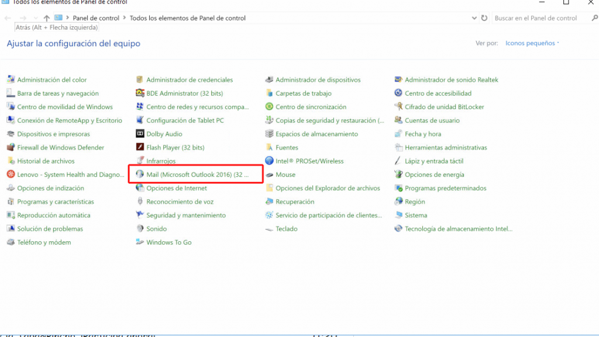Click the Opciones de energía icon
The height and width of the screenshot is (337, 599).
[398, 174]
